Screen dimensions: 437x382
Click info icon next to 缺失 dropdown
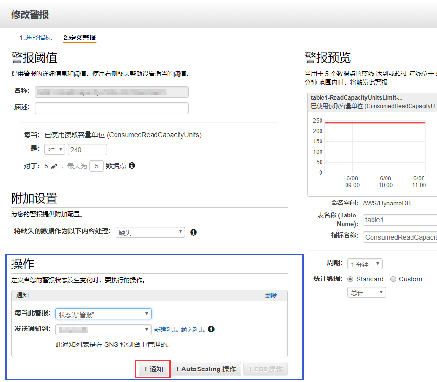[193, 232]
